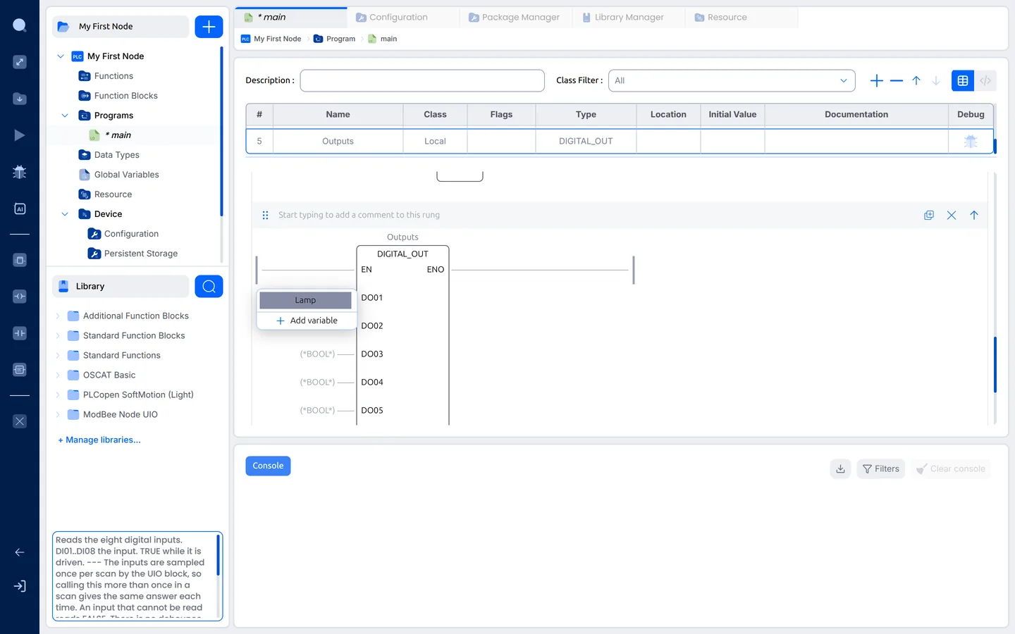Click the debug bug icon in the Outputs row

pos(971,141)
